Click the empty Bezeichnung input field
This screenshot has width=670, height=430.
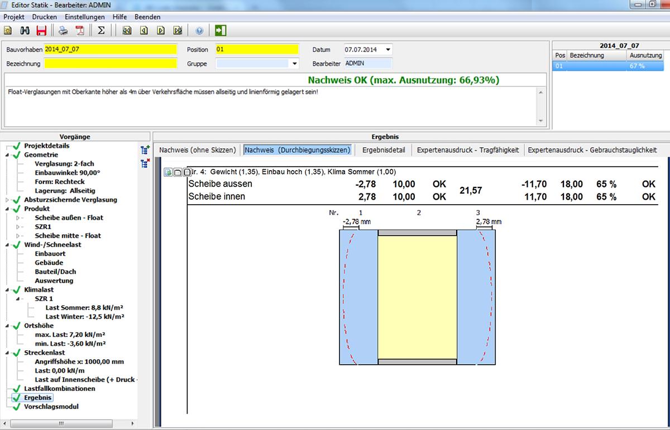[111, 64]
